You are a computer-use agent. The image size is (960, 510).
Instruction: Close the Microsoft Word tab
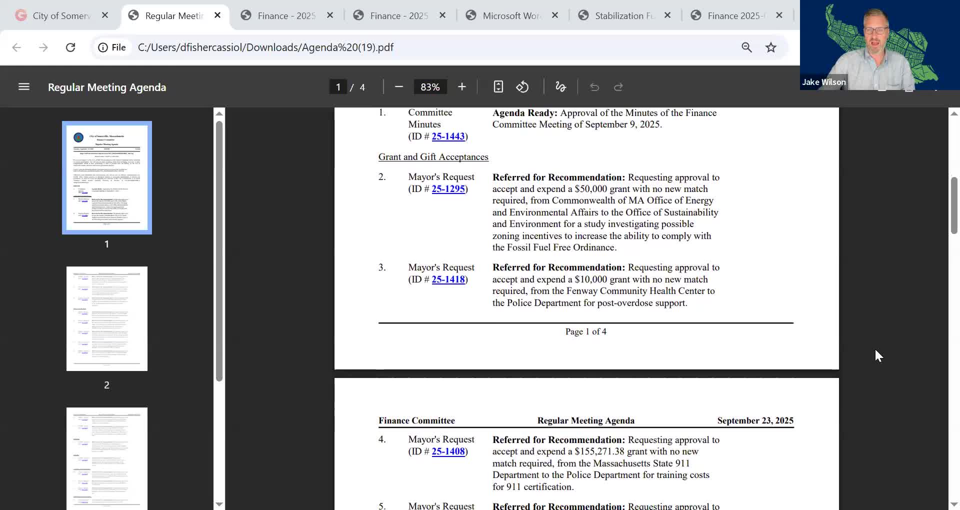pyautogui.click(x=555, y=15)
